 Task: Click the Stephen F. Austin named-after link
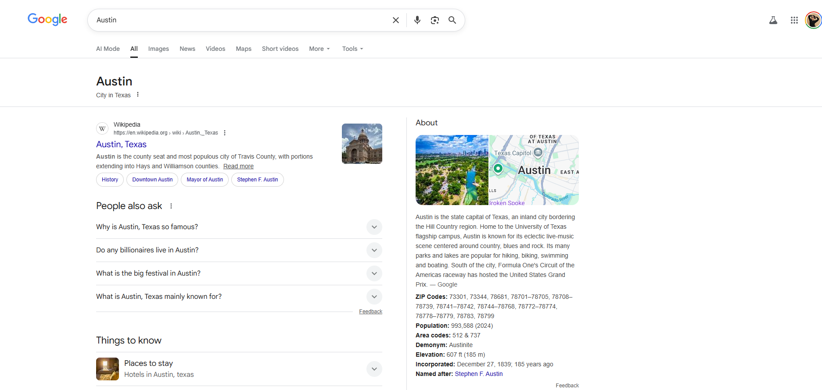478,374
